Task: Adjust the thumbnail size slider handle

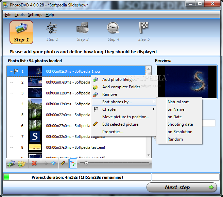Action: pyautogui.click(x=86, y=163)
